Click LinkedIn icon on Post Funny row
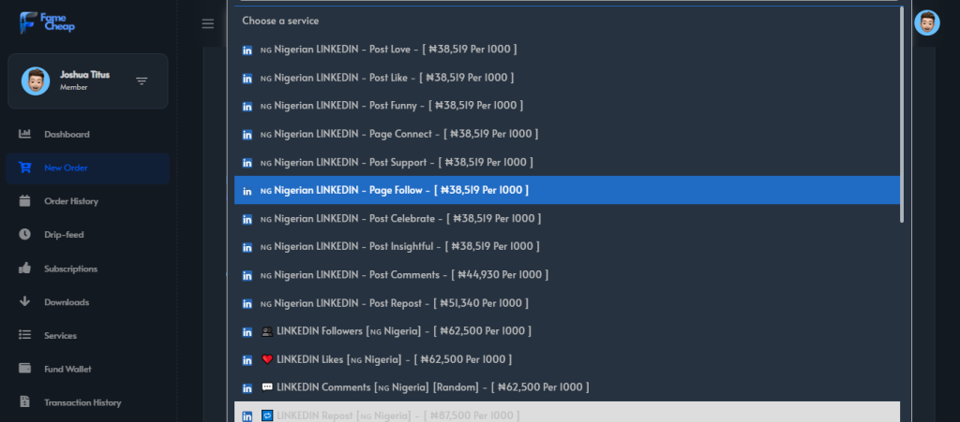This screenshot has width=960, height=422. pos(247,107)
